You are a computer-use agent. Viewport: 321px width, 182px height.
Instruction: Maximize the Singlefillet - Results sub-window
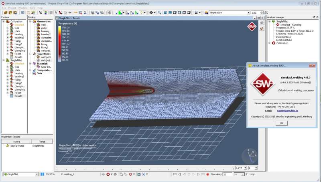258,18
